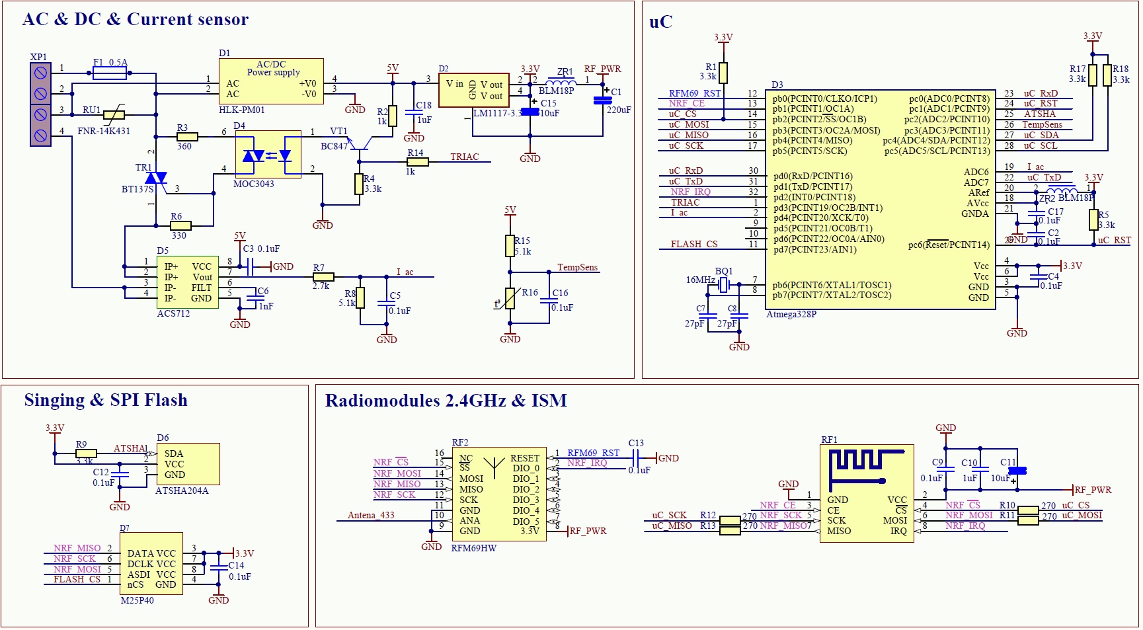This screenshot has width=1143, height=630.
Task: Select the RFM69HW antenna symbol
Action: (x=493, y=467)
